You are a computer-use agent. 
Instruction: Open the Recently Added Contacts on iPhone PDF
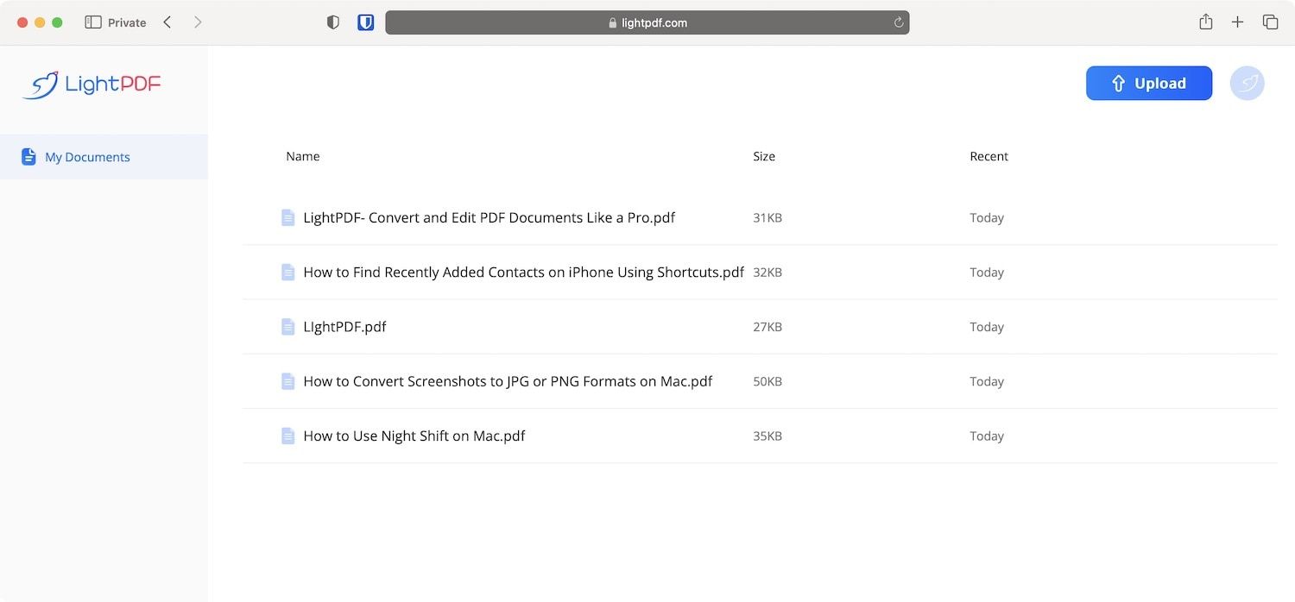pyautogui.click(x=523, y=273)
